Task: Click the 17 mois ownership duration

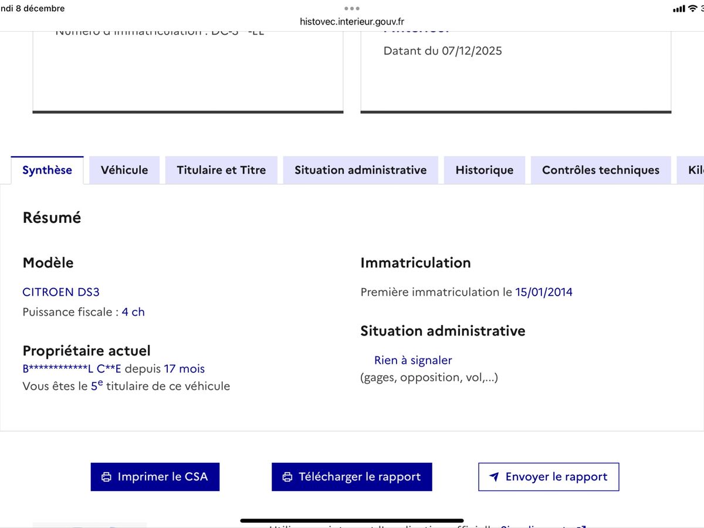Action: coord(184,369)
